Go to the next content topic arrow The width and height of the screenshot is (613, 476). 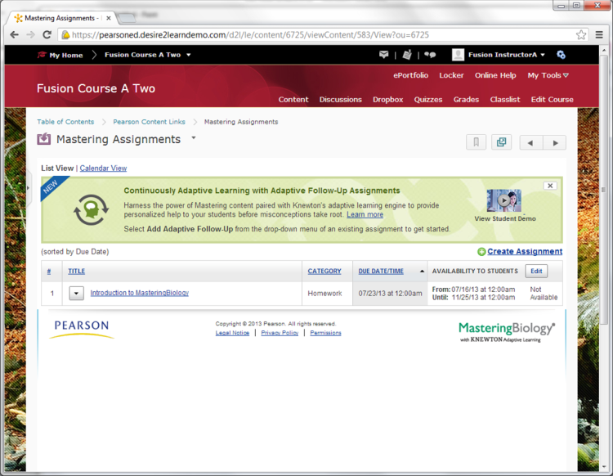point(555,142)
